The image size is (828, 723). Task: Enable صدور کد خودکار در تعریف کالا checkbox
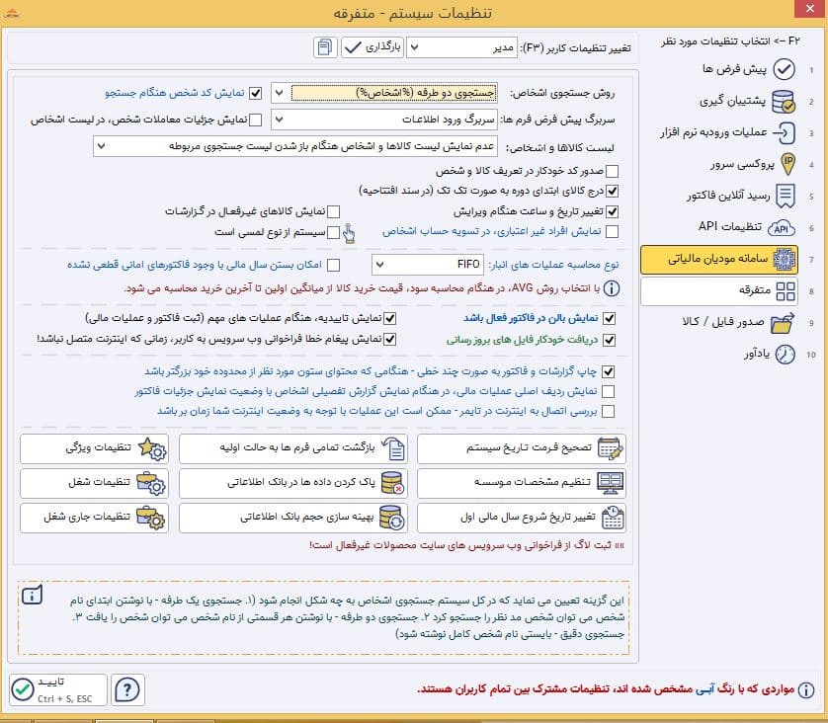(612, 171)
